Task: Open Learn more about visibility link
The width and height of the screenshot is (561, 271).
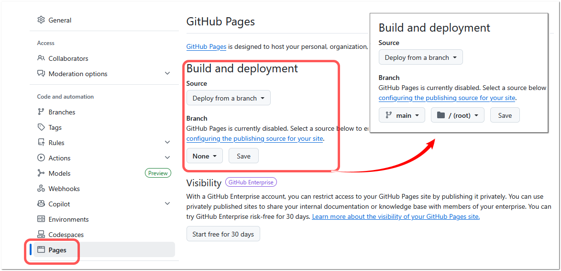Action: [x=396, y=216]
